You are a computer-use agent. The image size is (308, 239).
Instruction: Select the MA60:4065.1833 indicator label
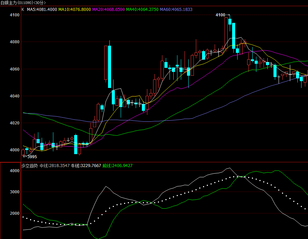(x=176, y=10)
